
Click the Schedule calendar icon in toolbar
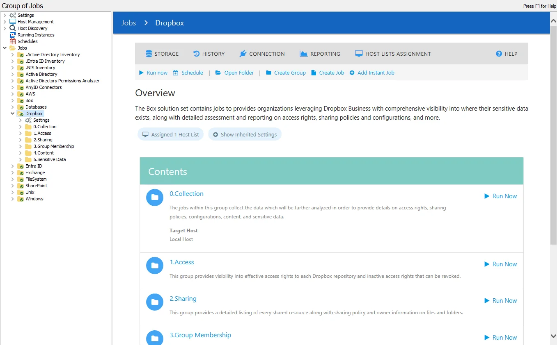[176, 73]
